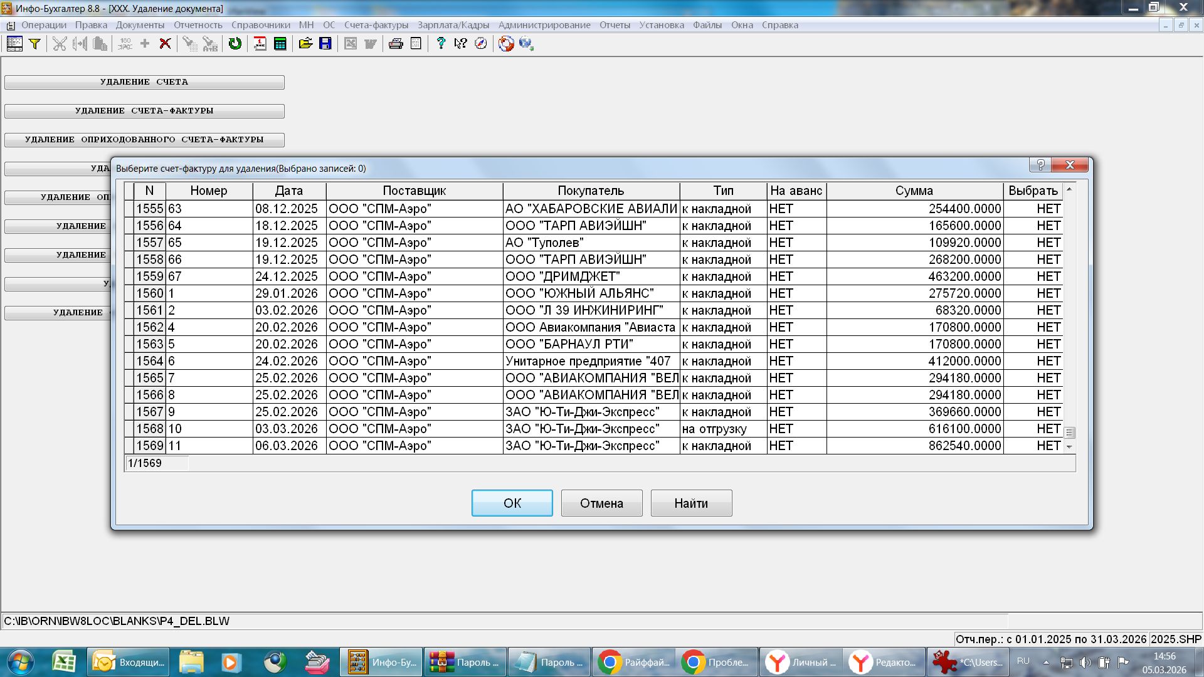Click the printer icon in toolbar
This screenshot has width=1204, height=677.
point(396,44)
